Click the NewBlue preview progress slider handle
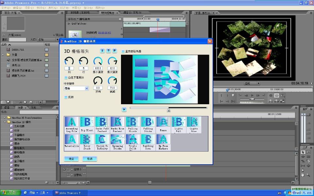The height and width of the screenshot is (196, 314). coord(169,110)
